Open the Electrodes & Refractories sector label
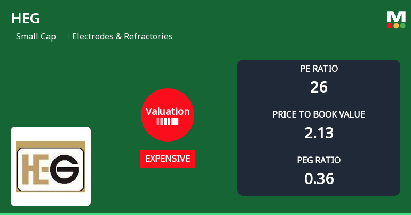Viewport: 411px width, 215px height. click(x=122, y=37)
